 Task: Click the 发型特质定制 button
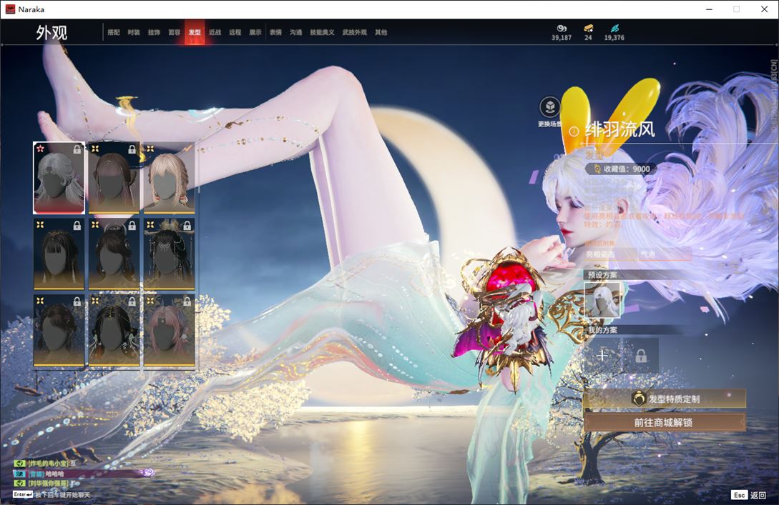pyautogui.click(x=665, y=399)
